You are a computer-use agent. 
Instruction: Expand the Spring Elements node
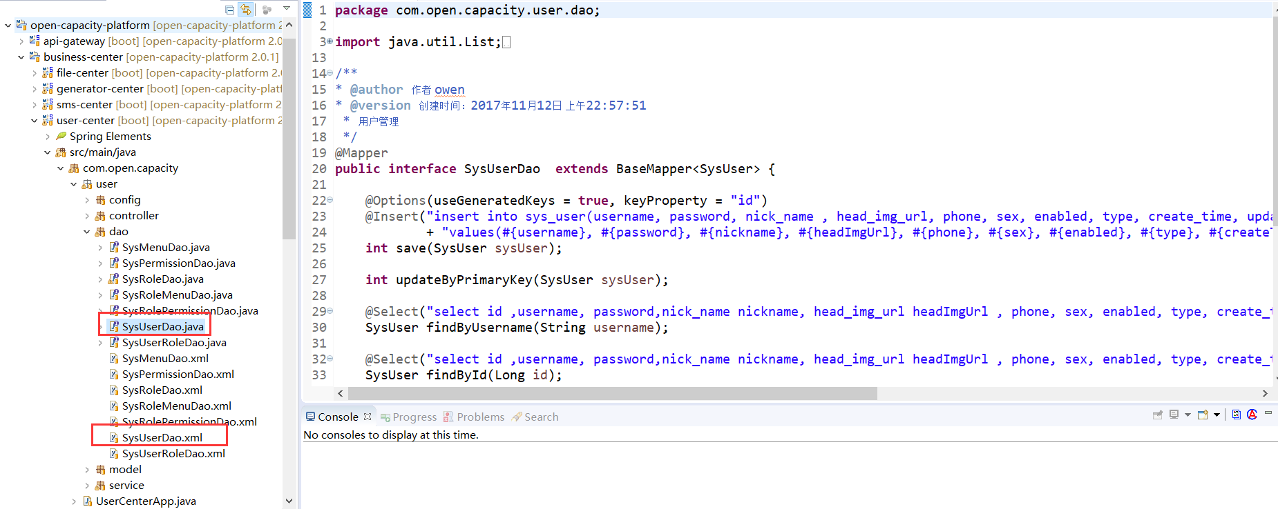coord(48,137)
